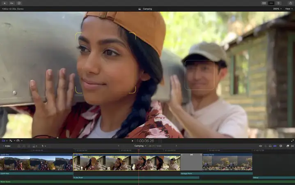295x185 pixels.
Task: Expand the magic wand enhancements menu
Action: pos(14,141)
